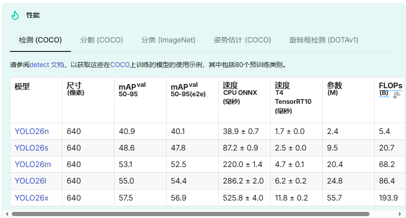This screenshot has height=218, width=406.
Task: Click the 55.7 parameters cell
Action: [349, 198]
